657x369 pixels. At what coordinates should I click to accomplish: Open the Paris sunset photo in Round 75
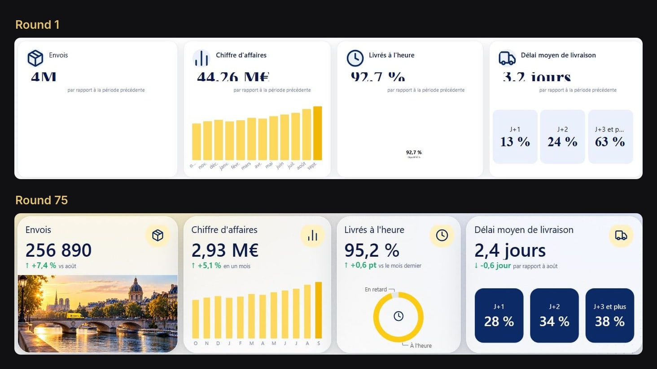point(97,313)
